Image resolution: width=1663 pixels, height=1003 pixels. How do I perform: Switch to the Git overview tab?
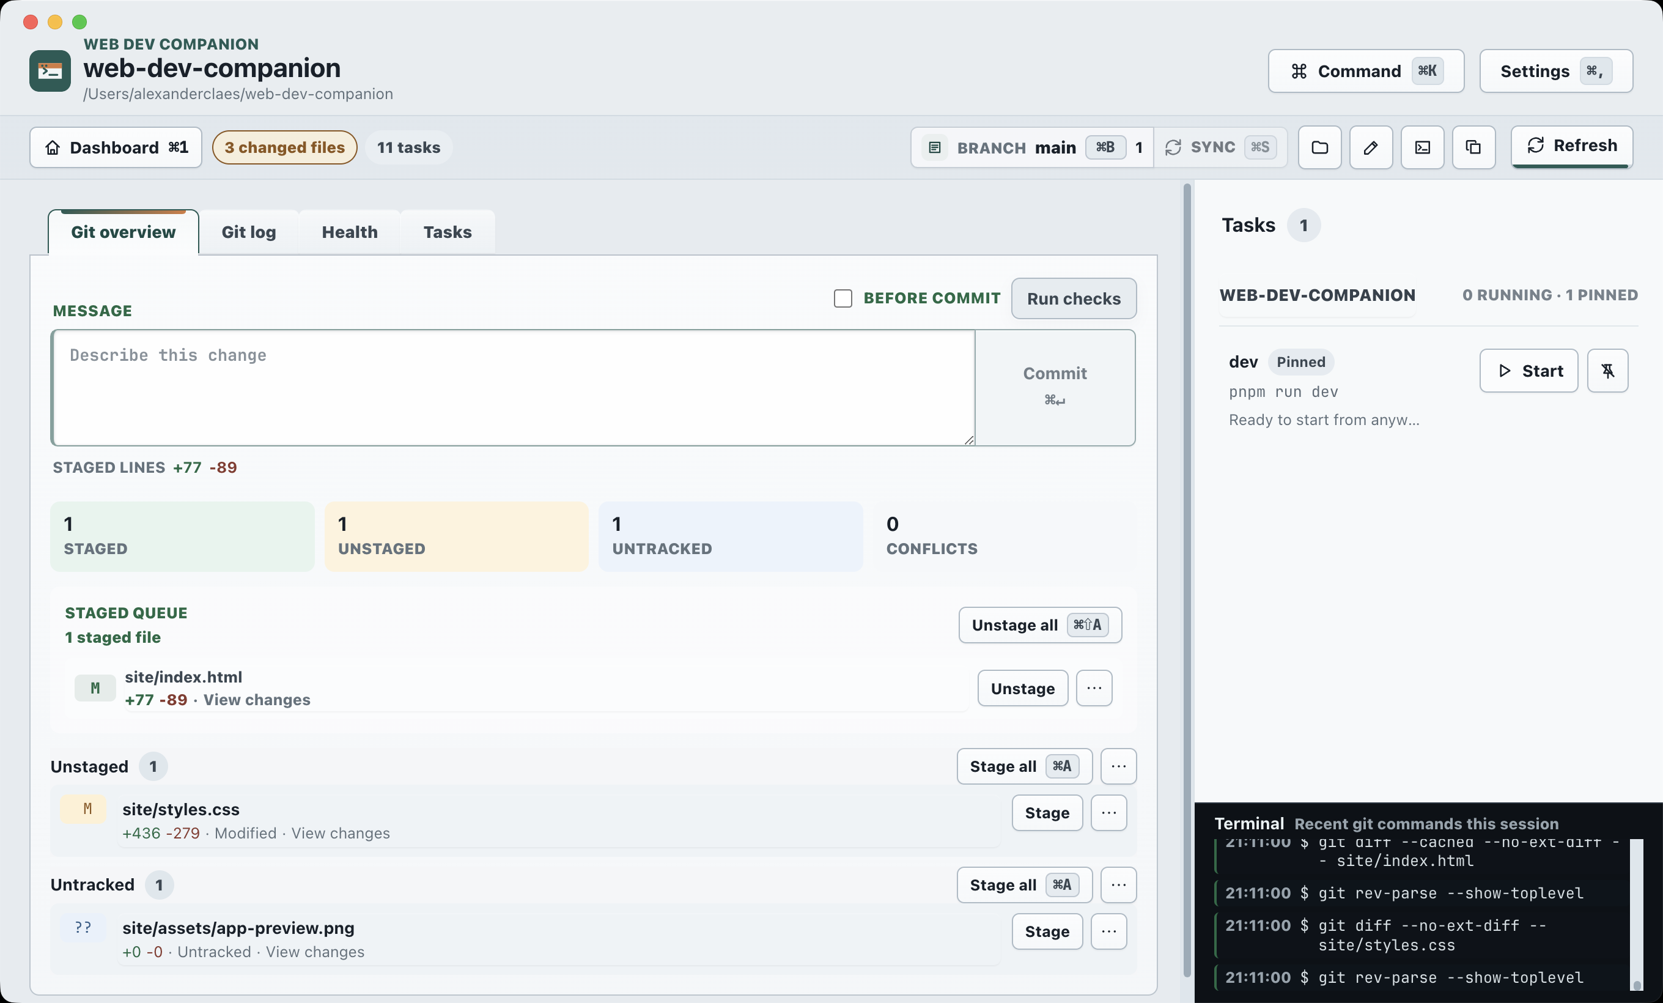124,232
